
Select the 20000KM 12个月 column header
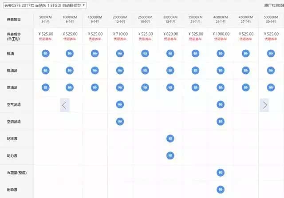[x=120, y=20]
